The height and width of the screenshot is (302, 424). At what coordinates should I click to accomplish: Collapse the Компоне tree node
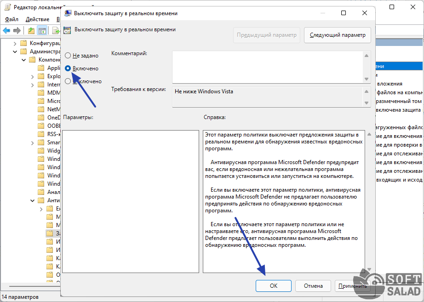[x=24, y=60]
